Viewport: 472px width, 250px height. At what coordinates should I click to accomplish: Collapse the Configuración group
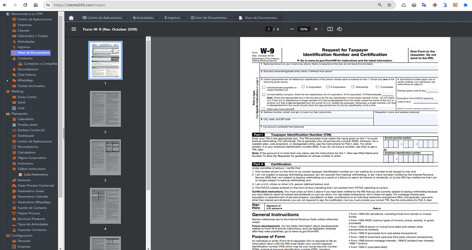point(2,235)
